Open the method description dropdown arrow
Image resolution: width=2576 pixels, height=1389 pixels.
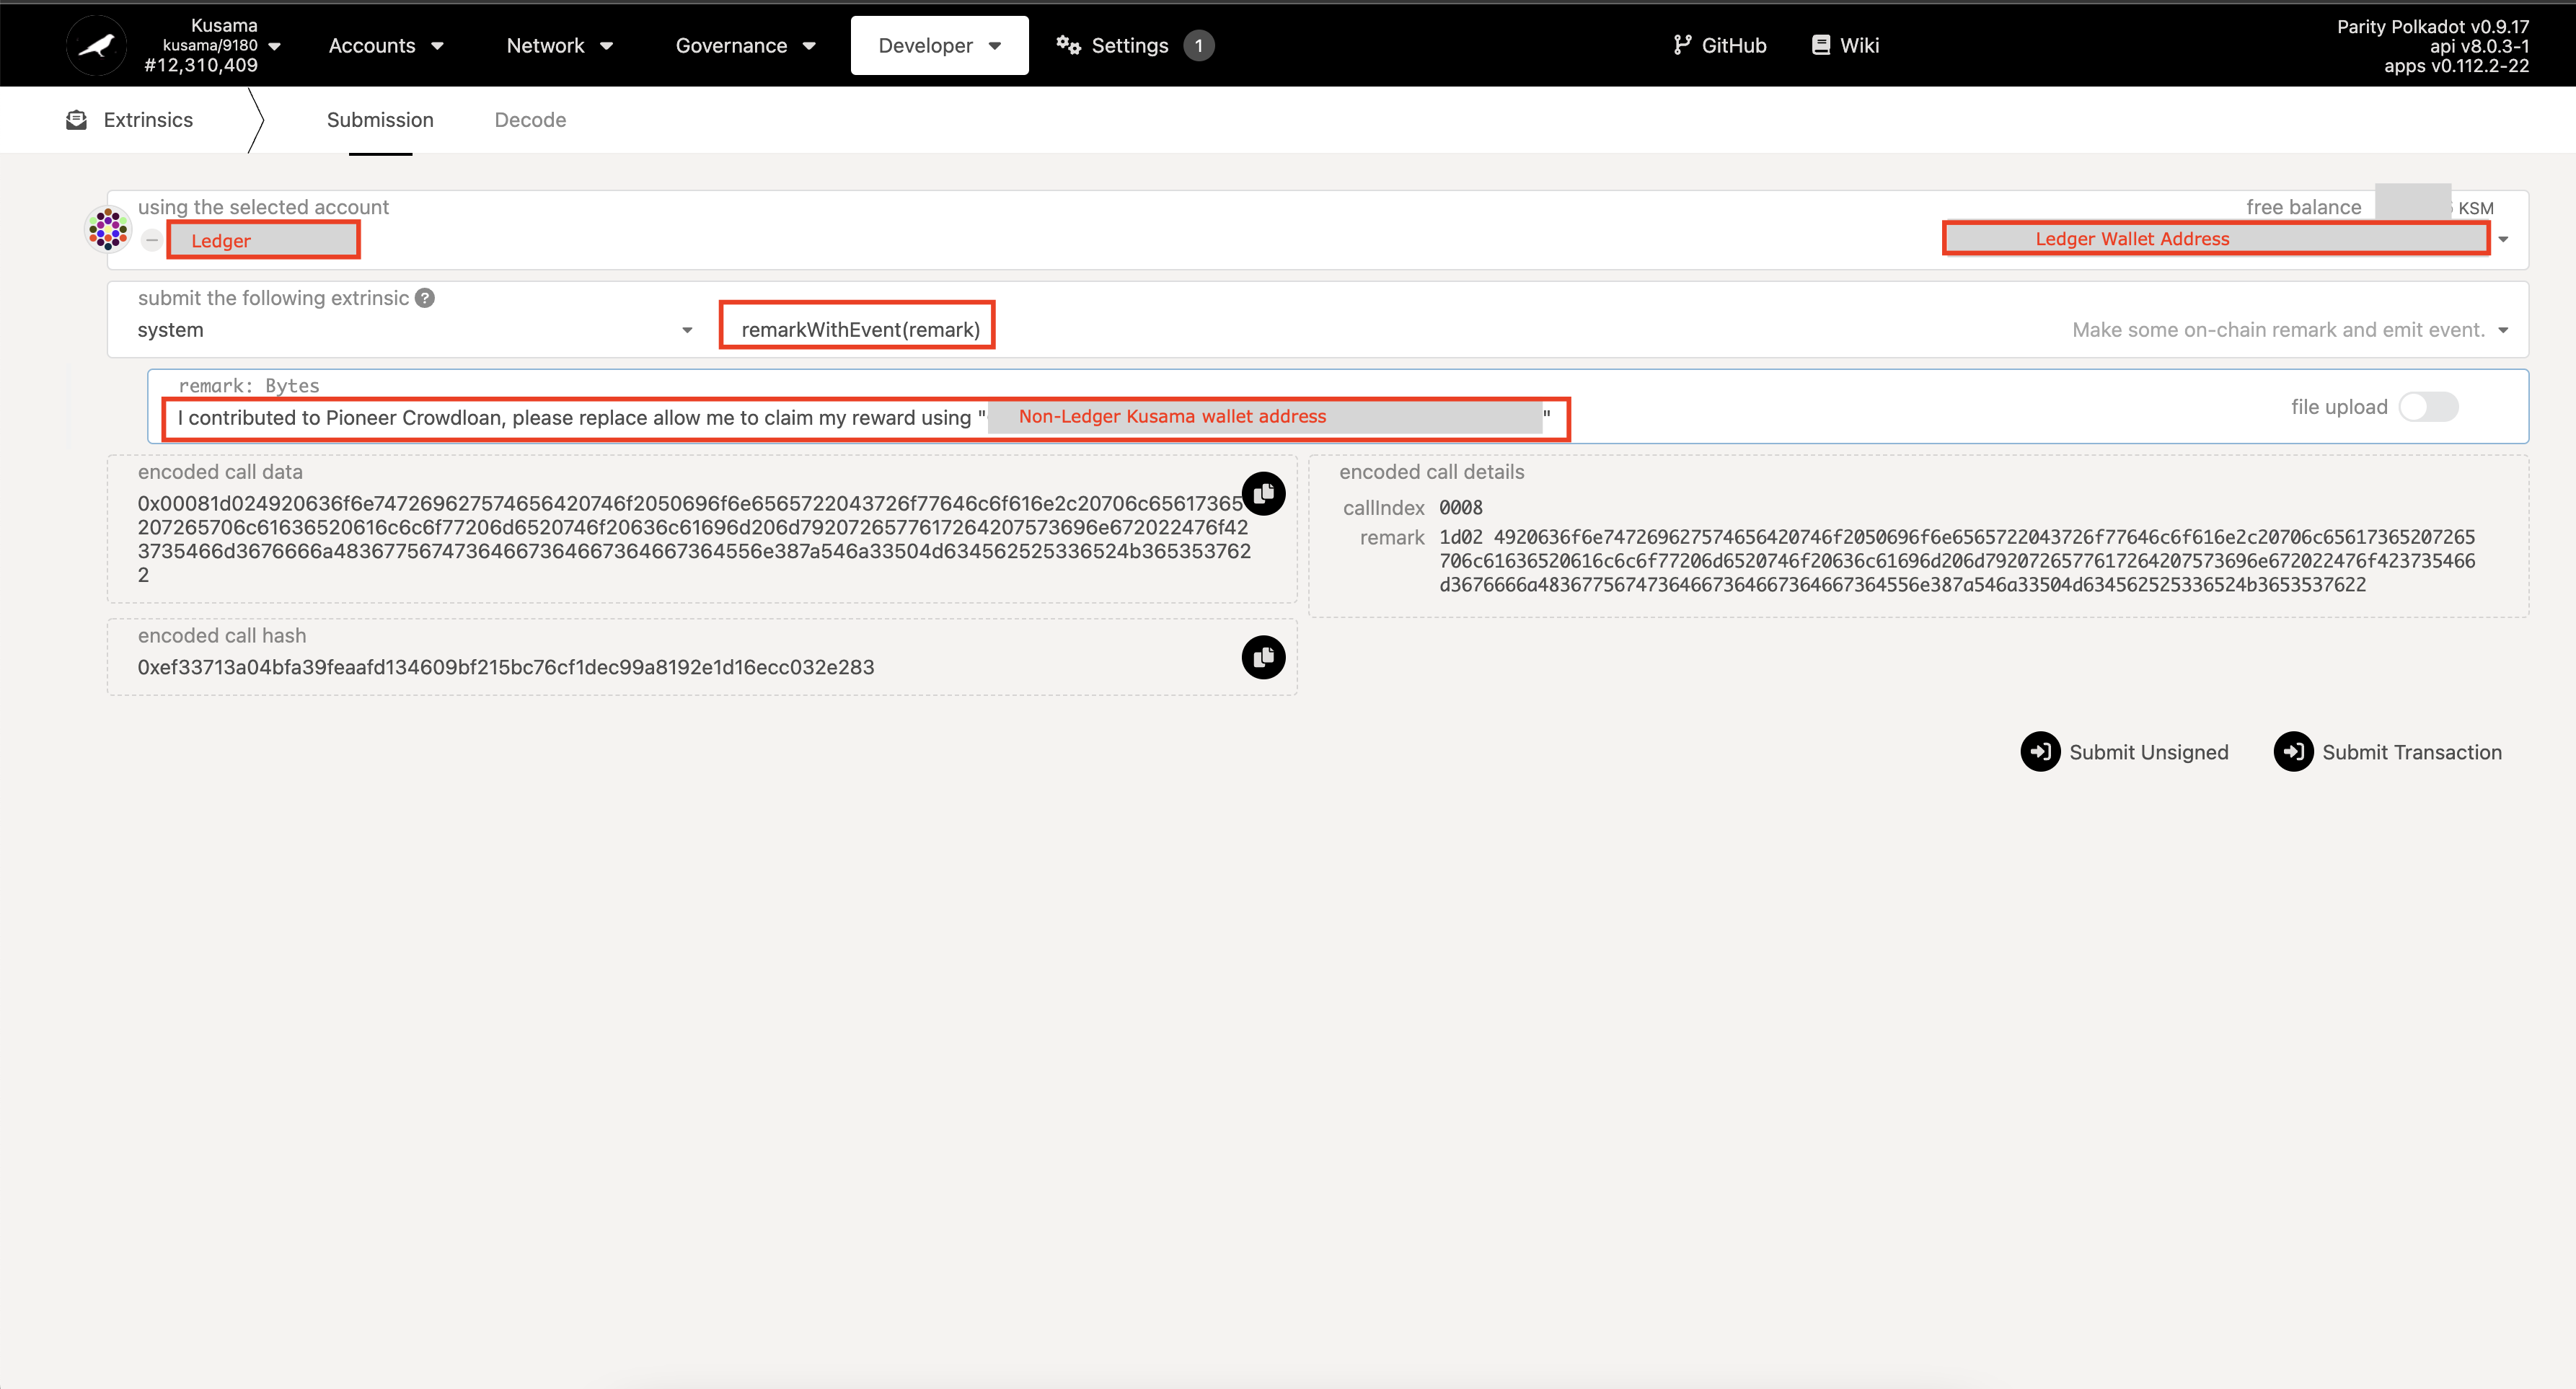pos(2503,330)
